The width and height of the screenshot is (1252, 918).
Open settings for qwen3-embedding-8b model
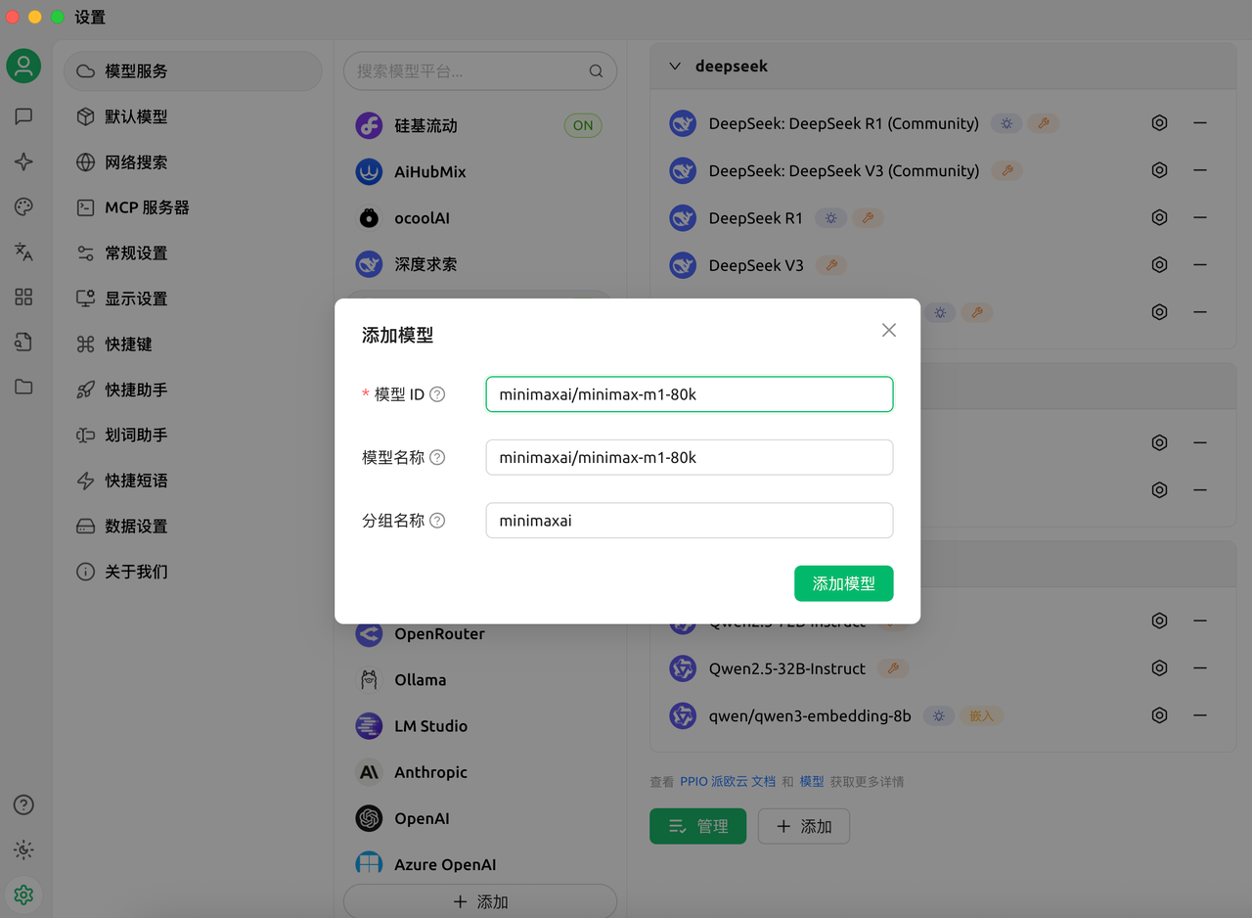click(1159, 715)
